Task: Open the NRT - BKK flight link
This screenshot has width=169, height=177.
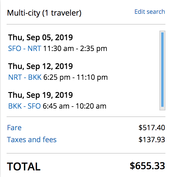Action: 25,77
